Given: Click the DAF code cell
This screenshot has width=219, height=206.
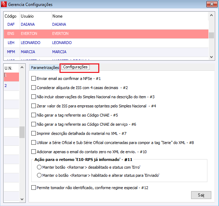Looking at the screenshot, I should point(11,24).
